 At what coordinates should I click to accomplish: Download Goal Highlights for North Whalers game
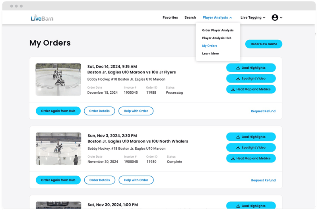pyautogui.click(x=251, y=137)
